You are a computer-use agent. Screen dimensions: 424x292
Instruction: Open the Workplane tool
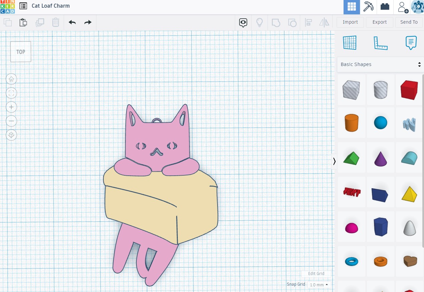[x=349, y=43]
